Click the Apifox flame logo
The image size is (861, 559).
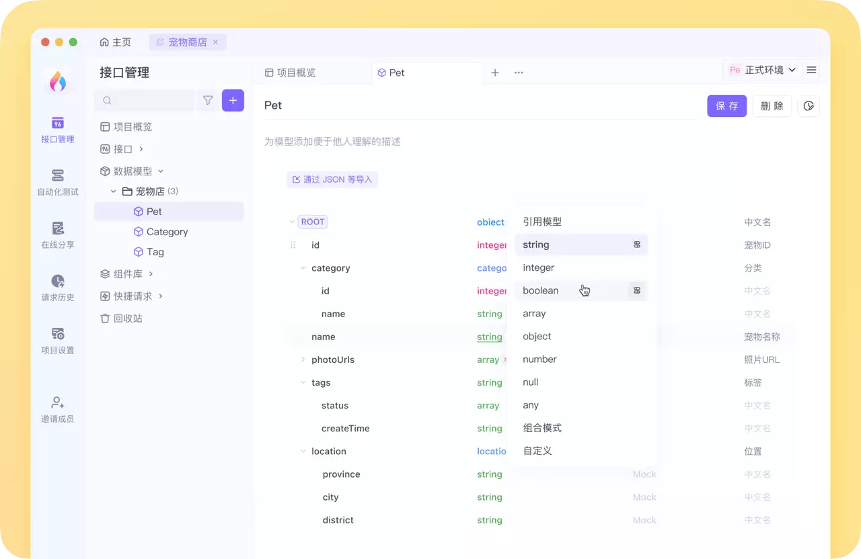point(58,81)
